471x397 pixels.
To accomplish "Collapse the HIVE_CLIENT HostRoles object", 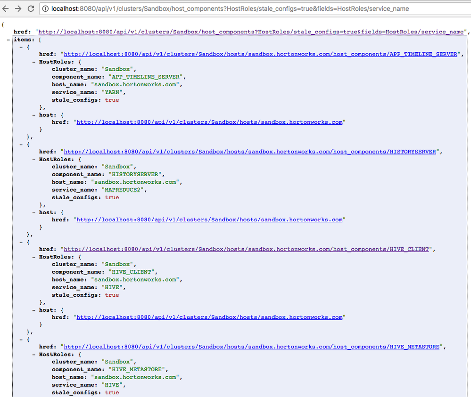I will (x=33, y=257).
